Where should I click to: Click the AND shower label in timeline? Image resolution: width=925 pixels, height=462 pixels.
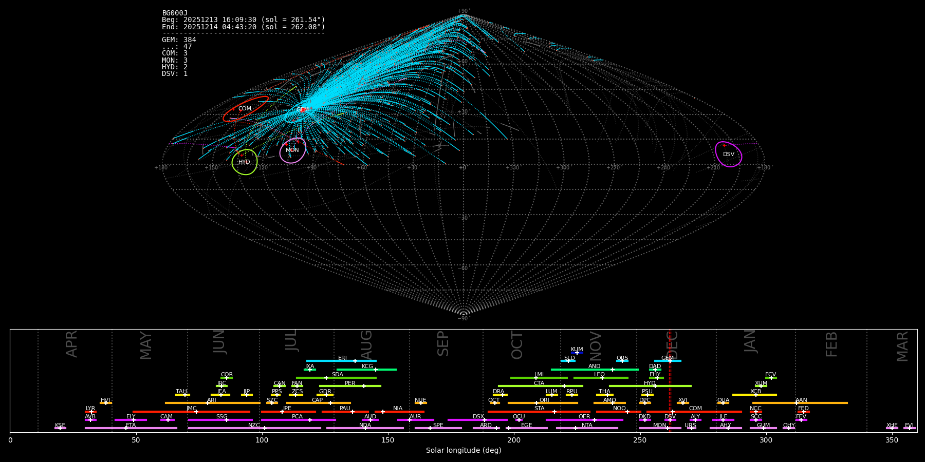[x=594, y=367]
